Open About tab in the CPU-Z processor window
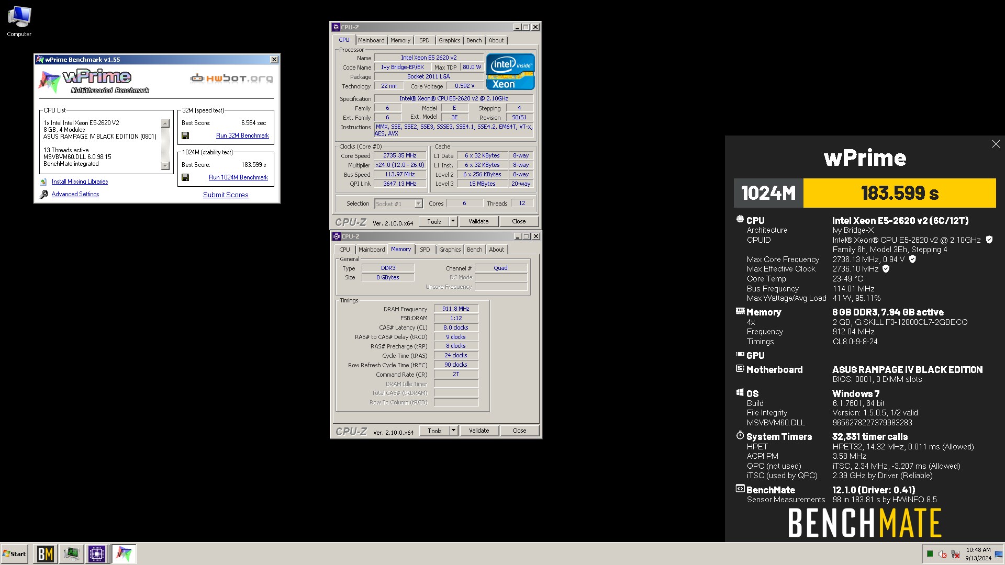The width and height of the screenshot is (1005, 565). pos(496,40)
